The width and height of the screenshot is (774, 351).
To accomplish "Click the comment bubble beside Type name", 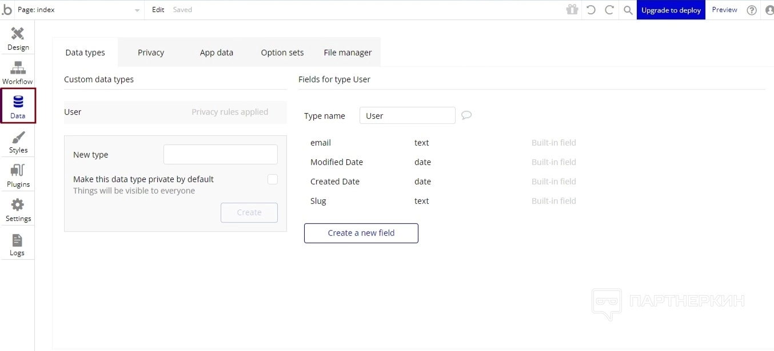I will pos(466,115).
